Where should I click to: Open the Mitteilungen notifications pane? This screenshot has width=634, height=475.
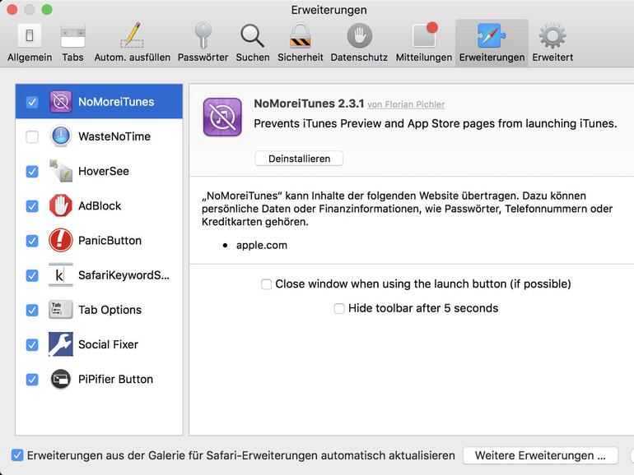tap(424, 43)
